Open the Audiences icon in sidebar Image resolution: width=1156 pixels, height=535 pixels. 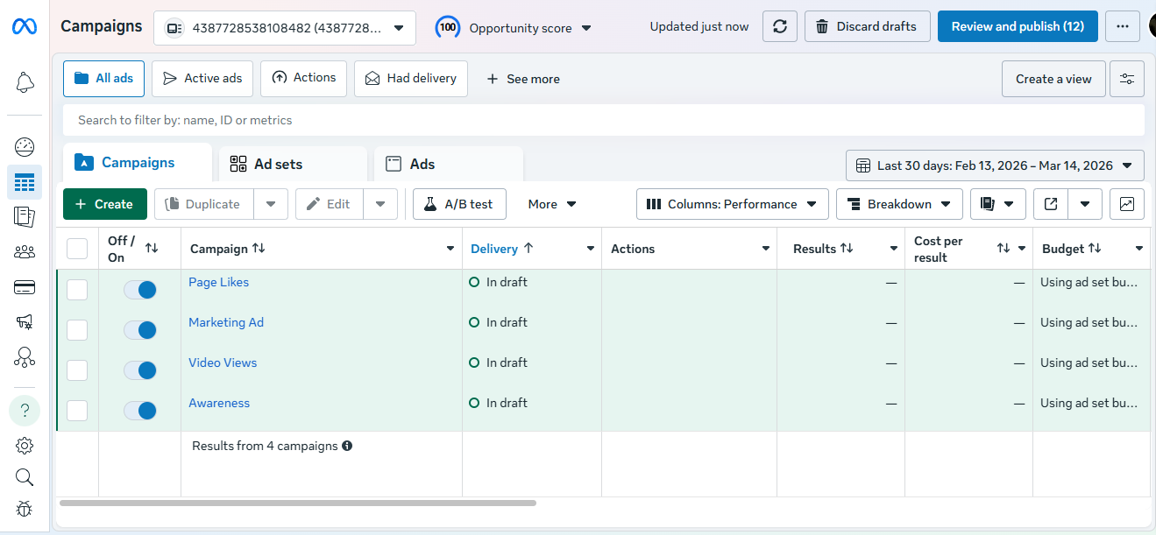(x=25, y=252)
